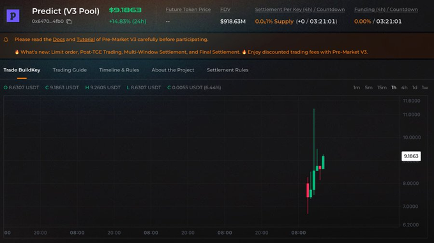The width and height of the screenshot is (434, 243).
Task: View the Settlement Rules tab
Action: (227, 70)
